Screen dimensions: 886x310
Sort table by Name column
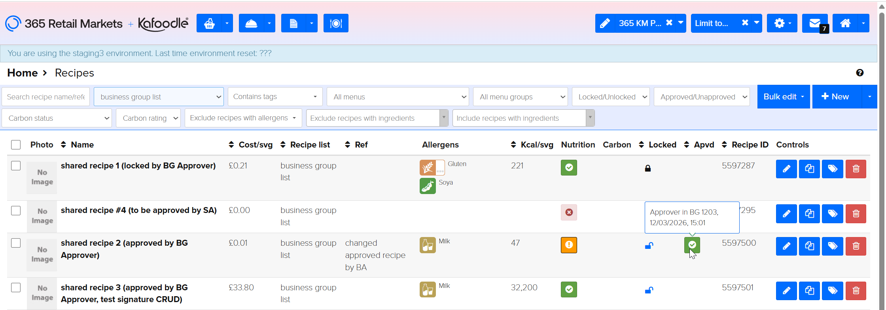[77, 145]
